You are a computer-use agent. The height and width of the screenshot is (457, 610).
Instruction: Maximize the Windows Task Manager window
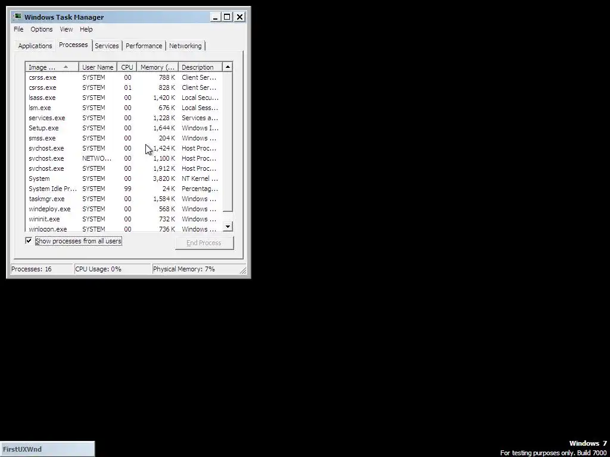pos(227,17)
